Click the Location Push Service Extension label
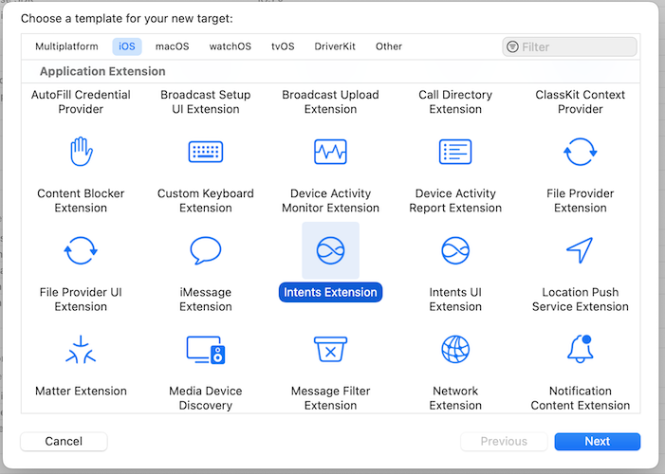 (x=581, y=300)
